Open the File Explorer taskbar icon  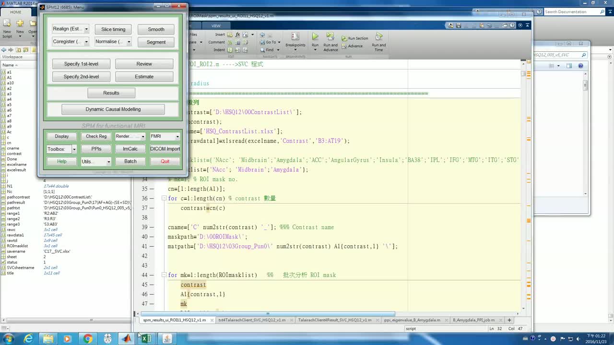click(x=48, y=338)
